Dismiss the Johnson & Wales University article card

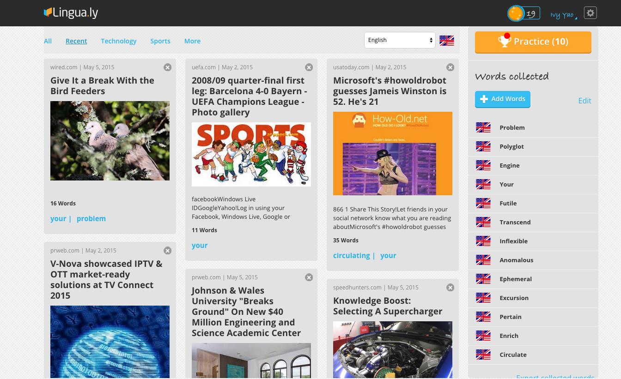pyautogui.click(x=309, y=277)
